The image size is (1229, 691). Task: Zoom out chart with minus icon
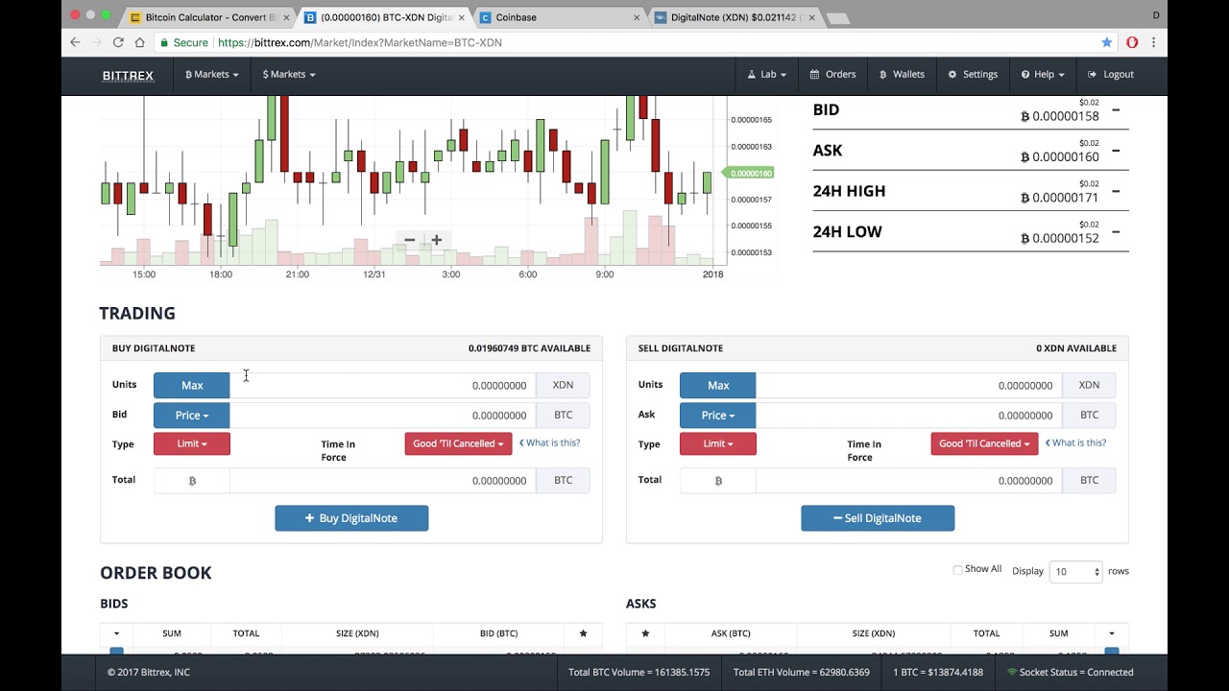pos(410,240)
